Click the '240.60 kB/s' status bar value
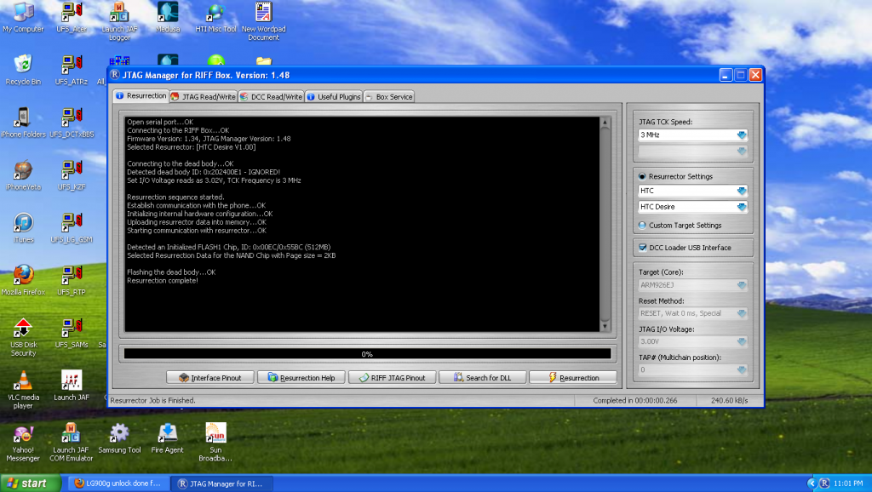This screenshot has height=492, width=872. 729,400
